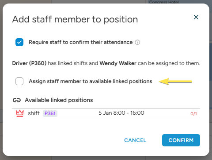212x160 pixels.
Task: Click the yellow arrow annotation
Action: 175,81
